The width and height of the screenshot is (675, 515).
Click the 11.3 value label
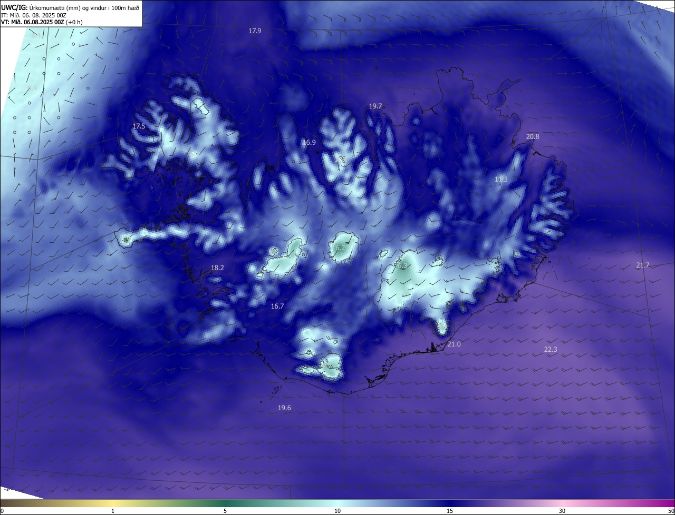pyautogui.click(x=501, y=180)
